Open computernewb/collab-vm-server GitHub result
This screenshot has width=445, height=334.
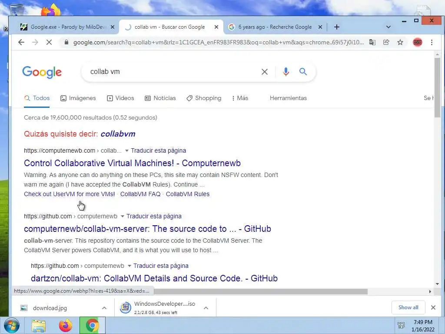point(147,229)
